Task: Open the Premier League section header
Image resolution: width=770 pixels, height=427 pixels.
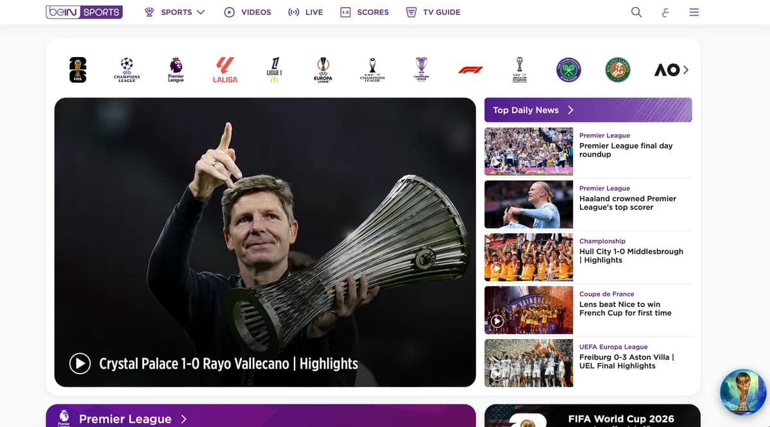Action: click(261, 416)
